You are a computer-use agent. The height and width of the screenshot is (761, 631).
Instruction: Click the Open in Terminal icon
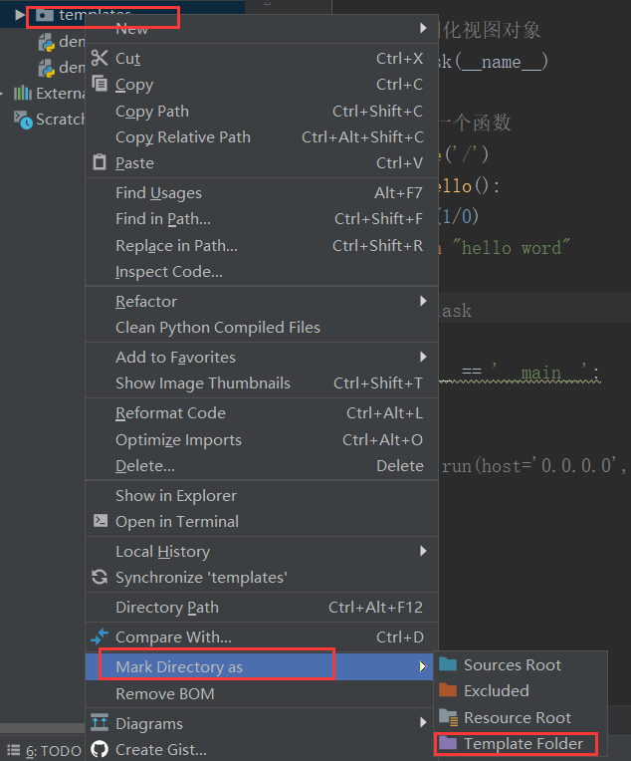101,521
